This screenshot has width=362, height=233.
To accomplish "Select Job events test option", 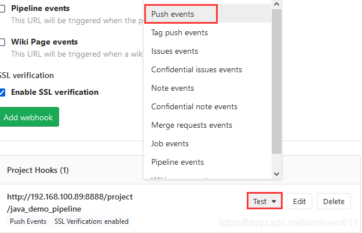I will [170, 143].
